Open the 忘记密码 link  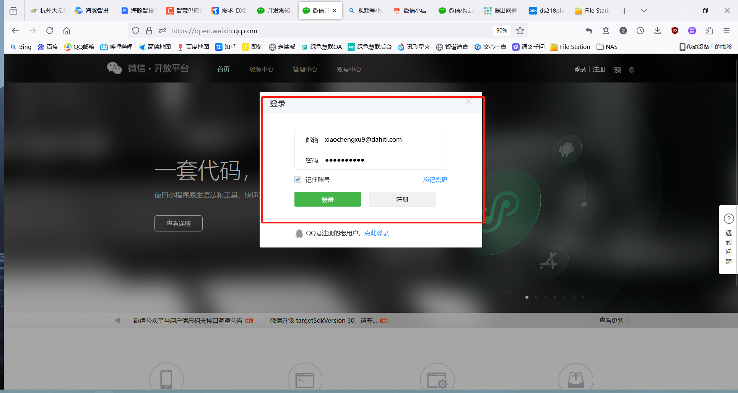[435, 180]
